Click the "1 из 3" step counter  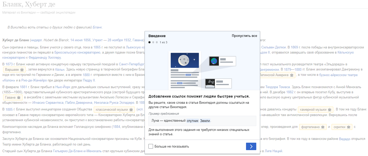pos(163,42)
